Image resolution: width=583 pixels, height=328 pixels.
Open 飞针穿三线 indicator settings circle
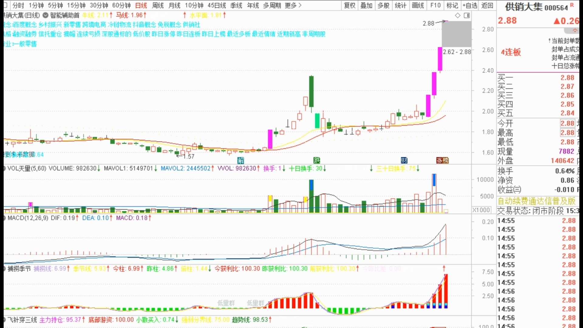click(5, 319)
